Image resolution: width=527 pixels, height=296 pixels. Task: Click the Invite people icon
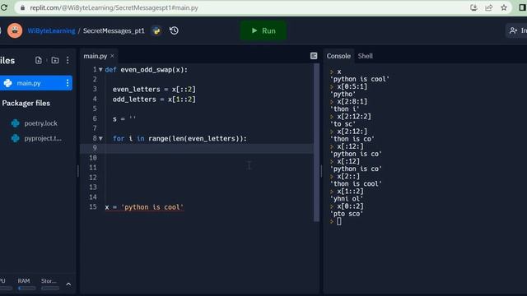pyautogui.click(x=513, y=30)
